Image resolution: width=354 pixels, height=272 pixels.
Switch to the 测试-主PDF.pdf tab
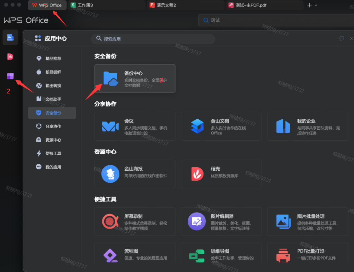(264, 5)
